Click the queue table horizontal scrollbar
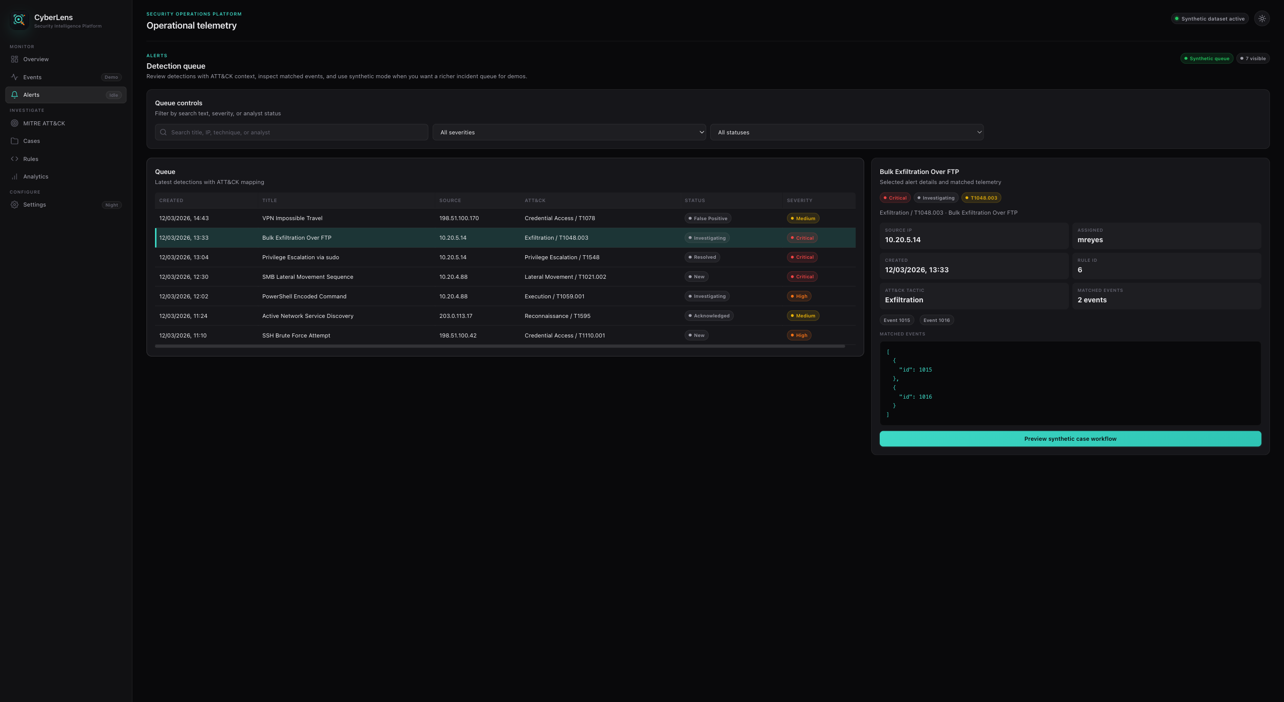Image resolution: width=1284 pixels, height=702 pixels. pos(500,346)
